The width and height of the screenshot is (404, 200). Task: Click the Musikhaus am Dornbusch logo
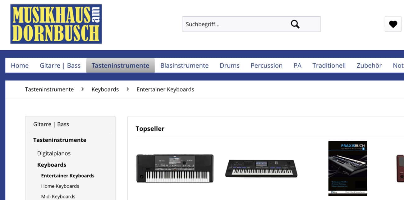tap(56, 24)
